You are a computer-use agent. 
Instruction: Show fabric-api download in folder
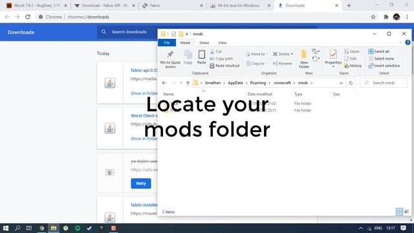pyautogui.click(x=144, y=93)
